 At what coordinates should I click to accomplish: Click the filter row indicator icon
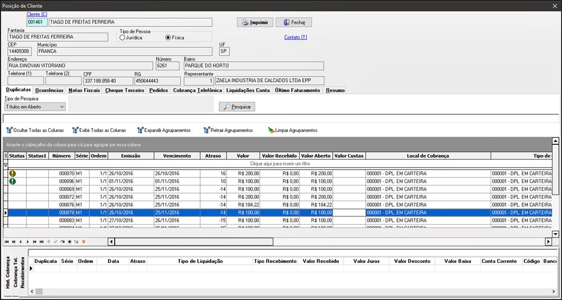pyautogui.click(x=6, y=166)
